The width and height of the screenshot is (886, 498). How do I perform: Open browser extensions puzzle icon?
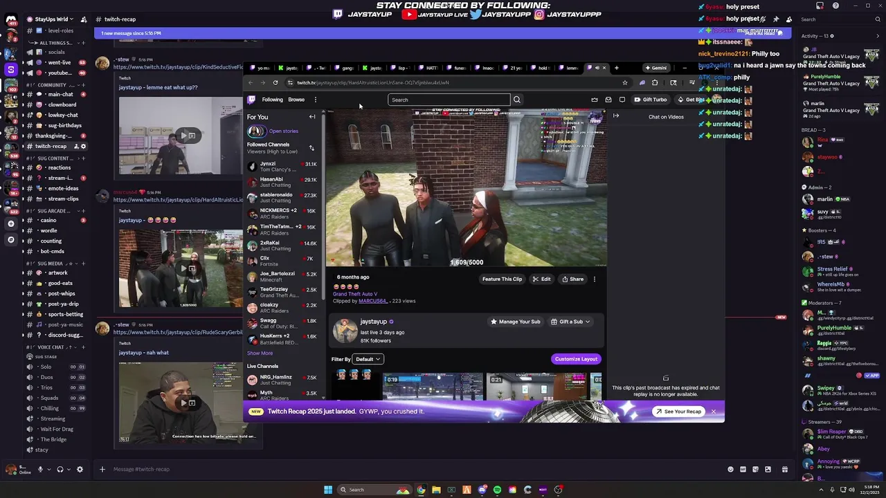655,82
